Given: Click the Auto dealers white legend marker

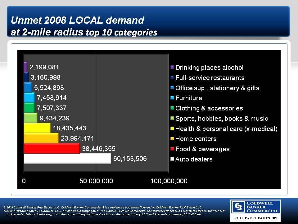Looking at the screenshot, I should click(172, 159).
